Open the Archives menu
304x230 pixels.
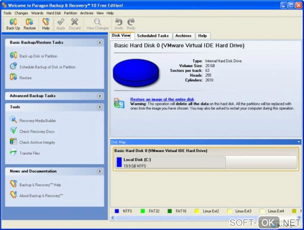click(87, 13)
